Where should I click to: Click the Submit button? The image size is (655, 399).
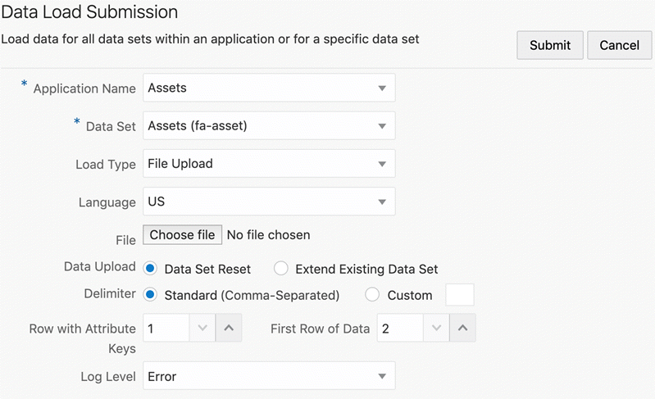pos(549,45)
